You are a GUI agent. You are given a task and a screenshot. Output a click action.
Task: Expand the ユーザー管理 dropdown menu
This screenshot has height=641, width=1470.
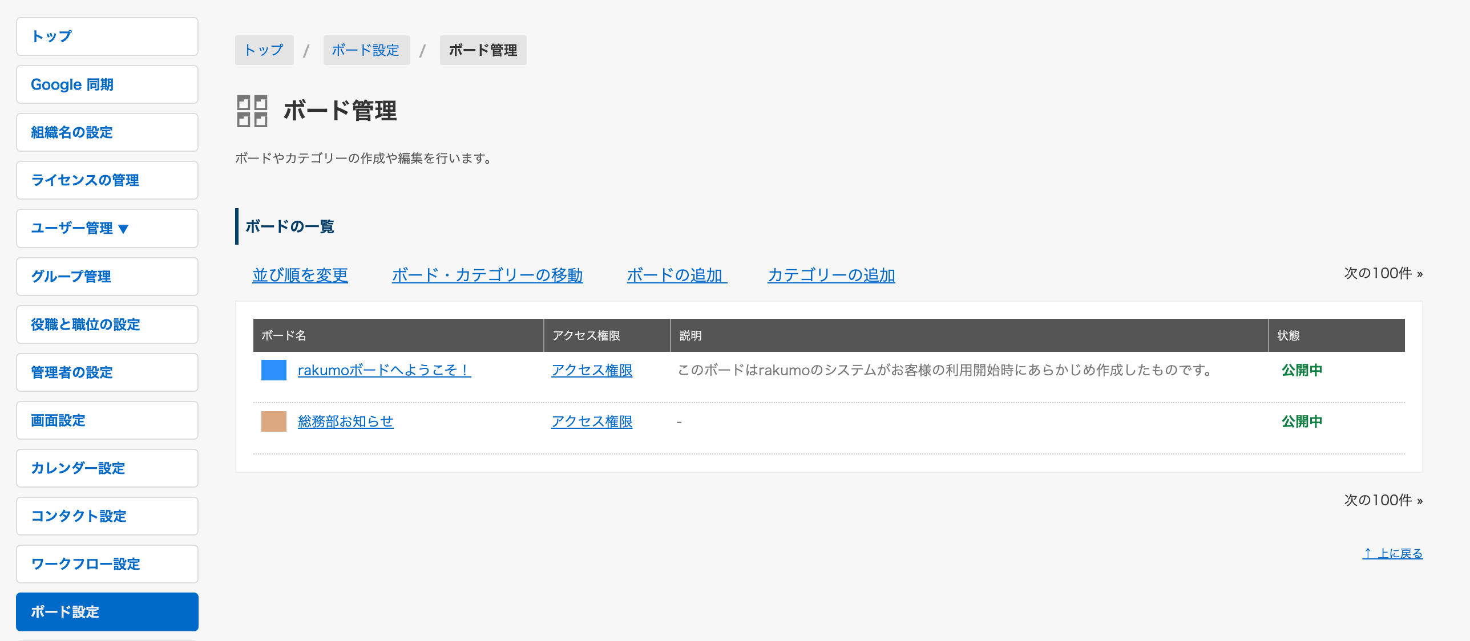(x=107, y=228)
